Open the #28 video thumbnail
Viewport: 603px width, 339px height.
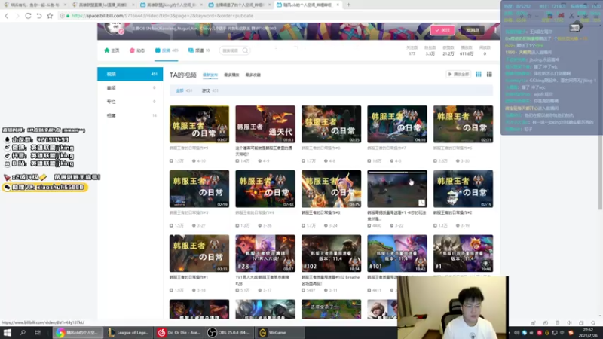[265, 253]
